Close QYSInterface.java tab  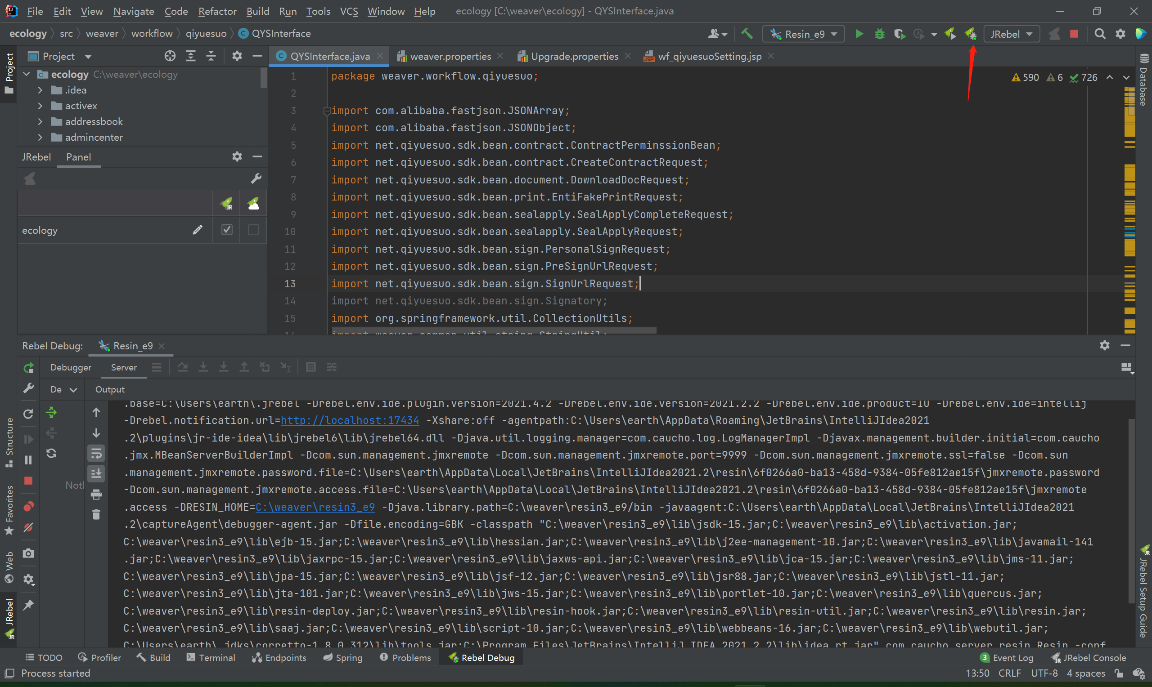tap(380, 56)
